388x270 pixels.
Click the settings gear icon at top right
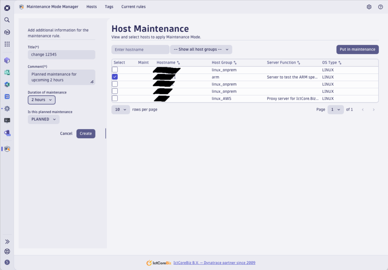(369, 7)
